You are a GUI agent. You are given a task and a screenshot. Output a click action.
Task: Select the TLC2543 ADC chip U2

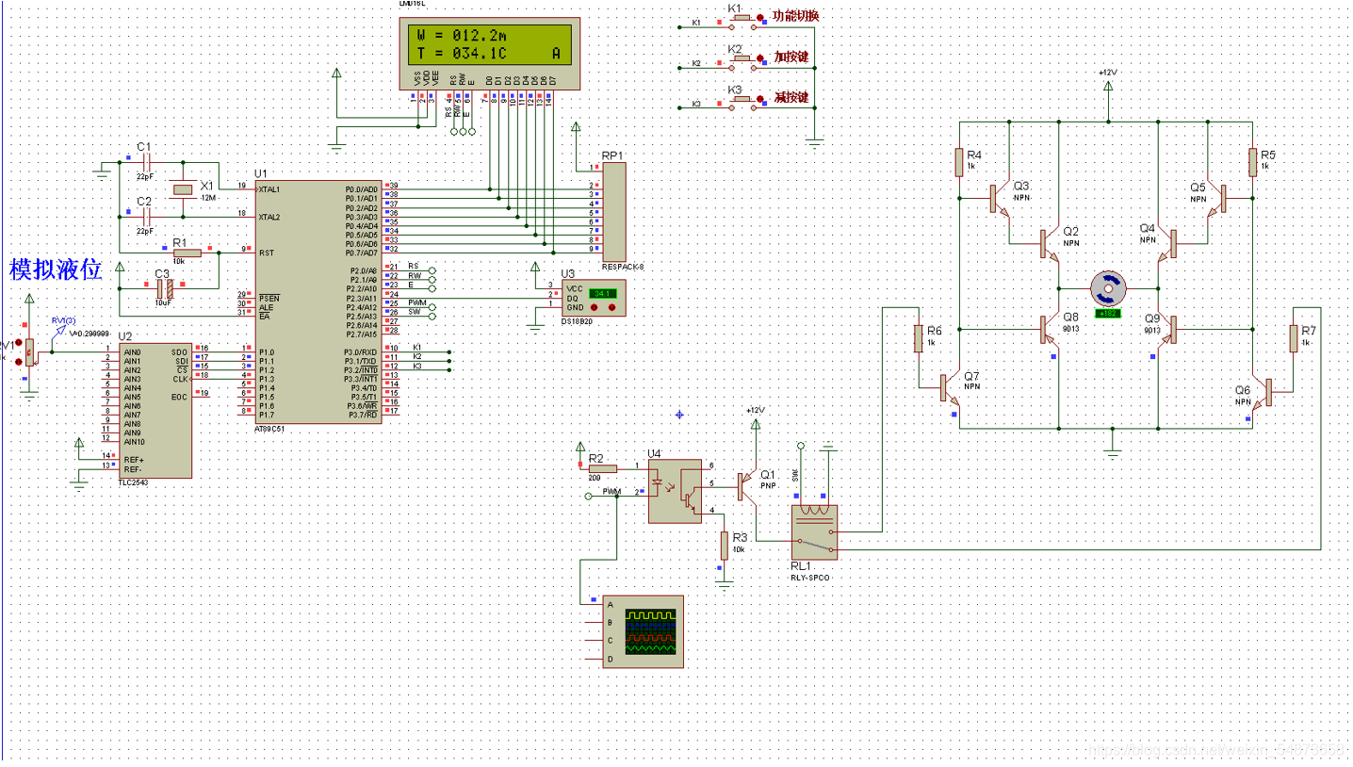coord(155,410)
